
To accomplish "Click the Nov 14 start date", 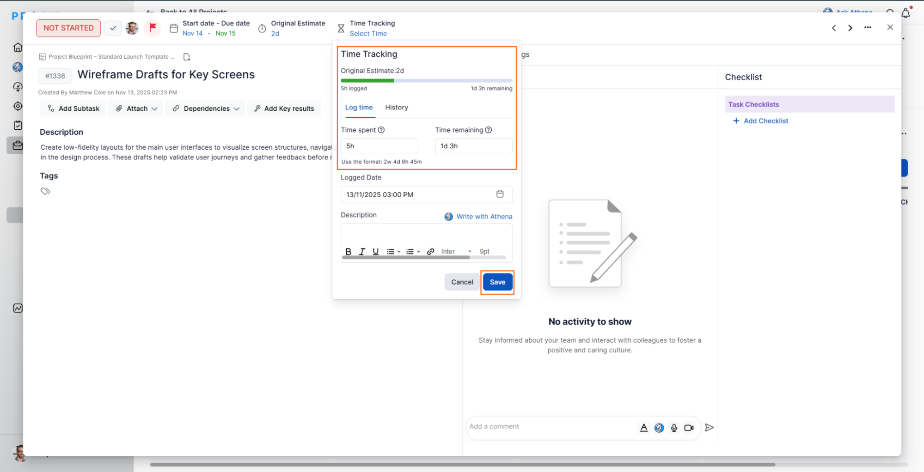I will point(192,33).
